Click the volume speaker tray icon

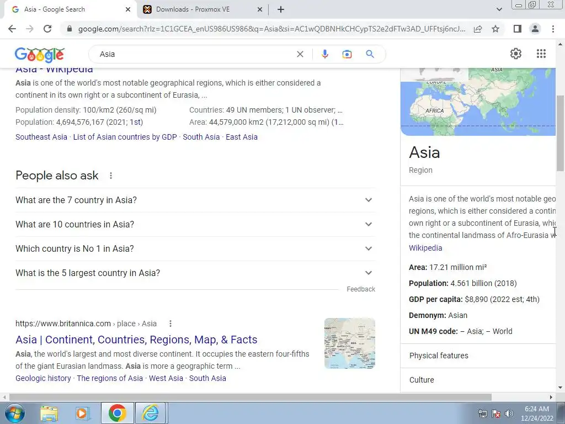509,414
